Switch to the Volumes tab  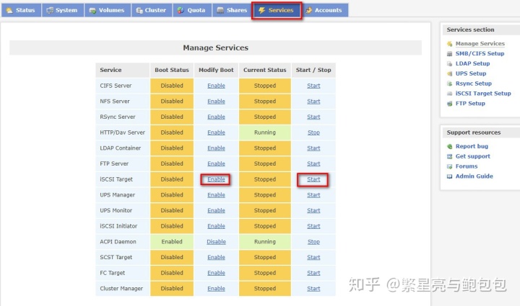pyautogui.click(x=108, y=10)
